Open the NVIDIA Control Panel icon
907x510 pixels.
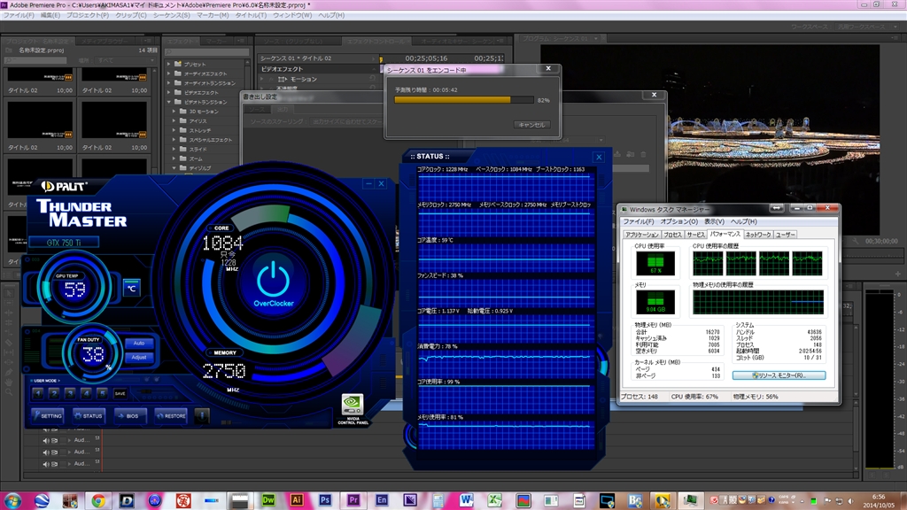click(353, 406)
